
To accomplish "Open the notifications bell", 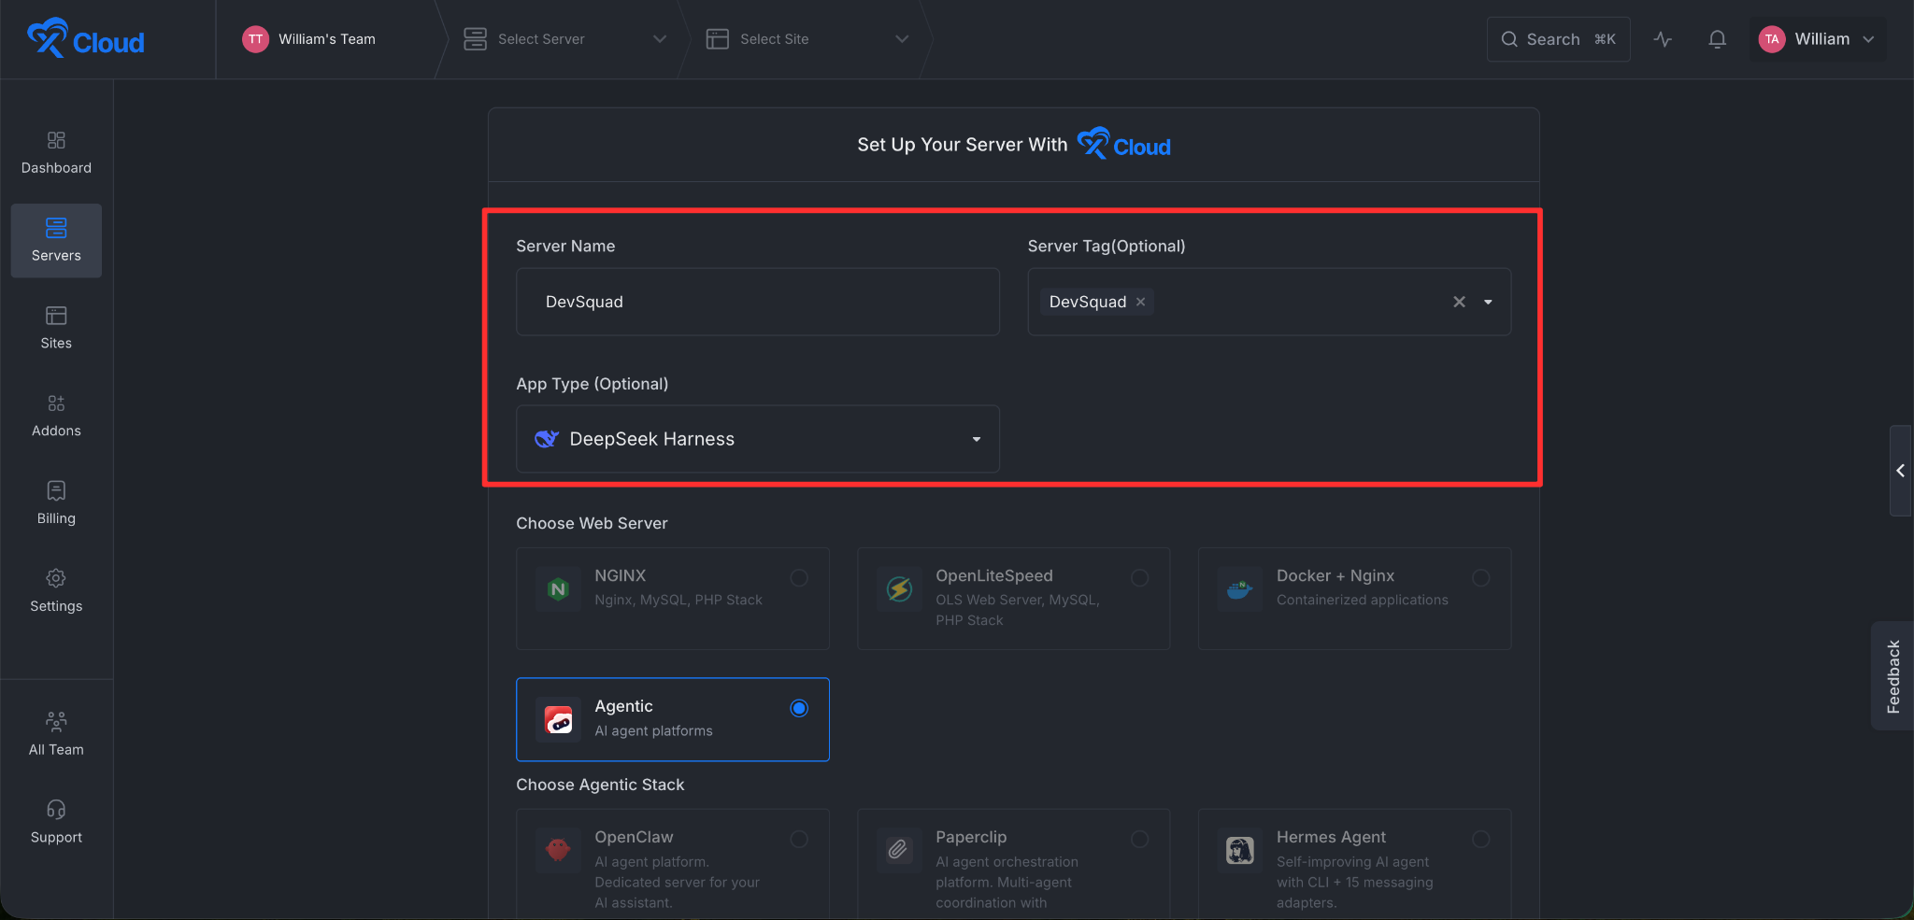I will click(x=1717, y=39).
